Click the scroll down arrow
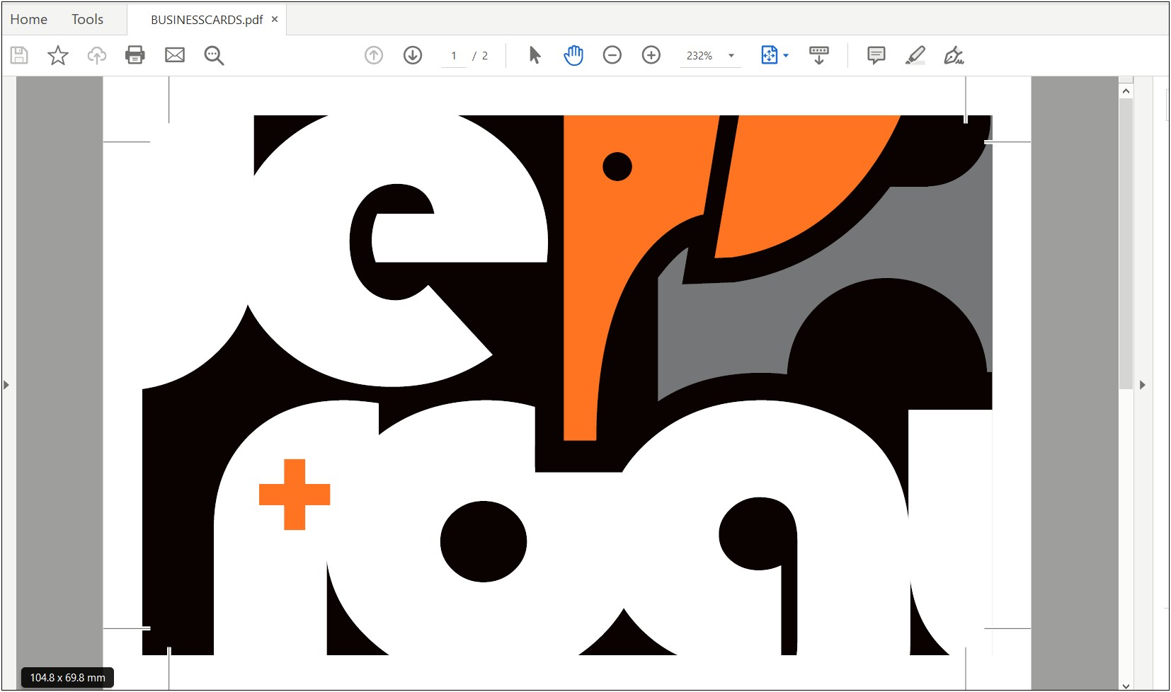The width and height of the screenshot is (1171, 692). click(x=1126, y=685)
